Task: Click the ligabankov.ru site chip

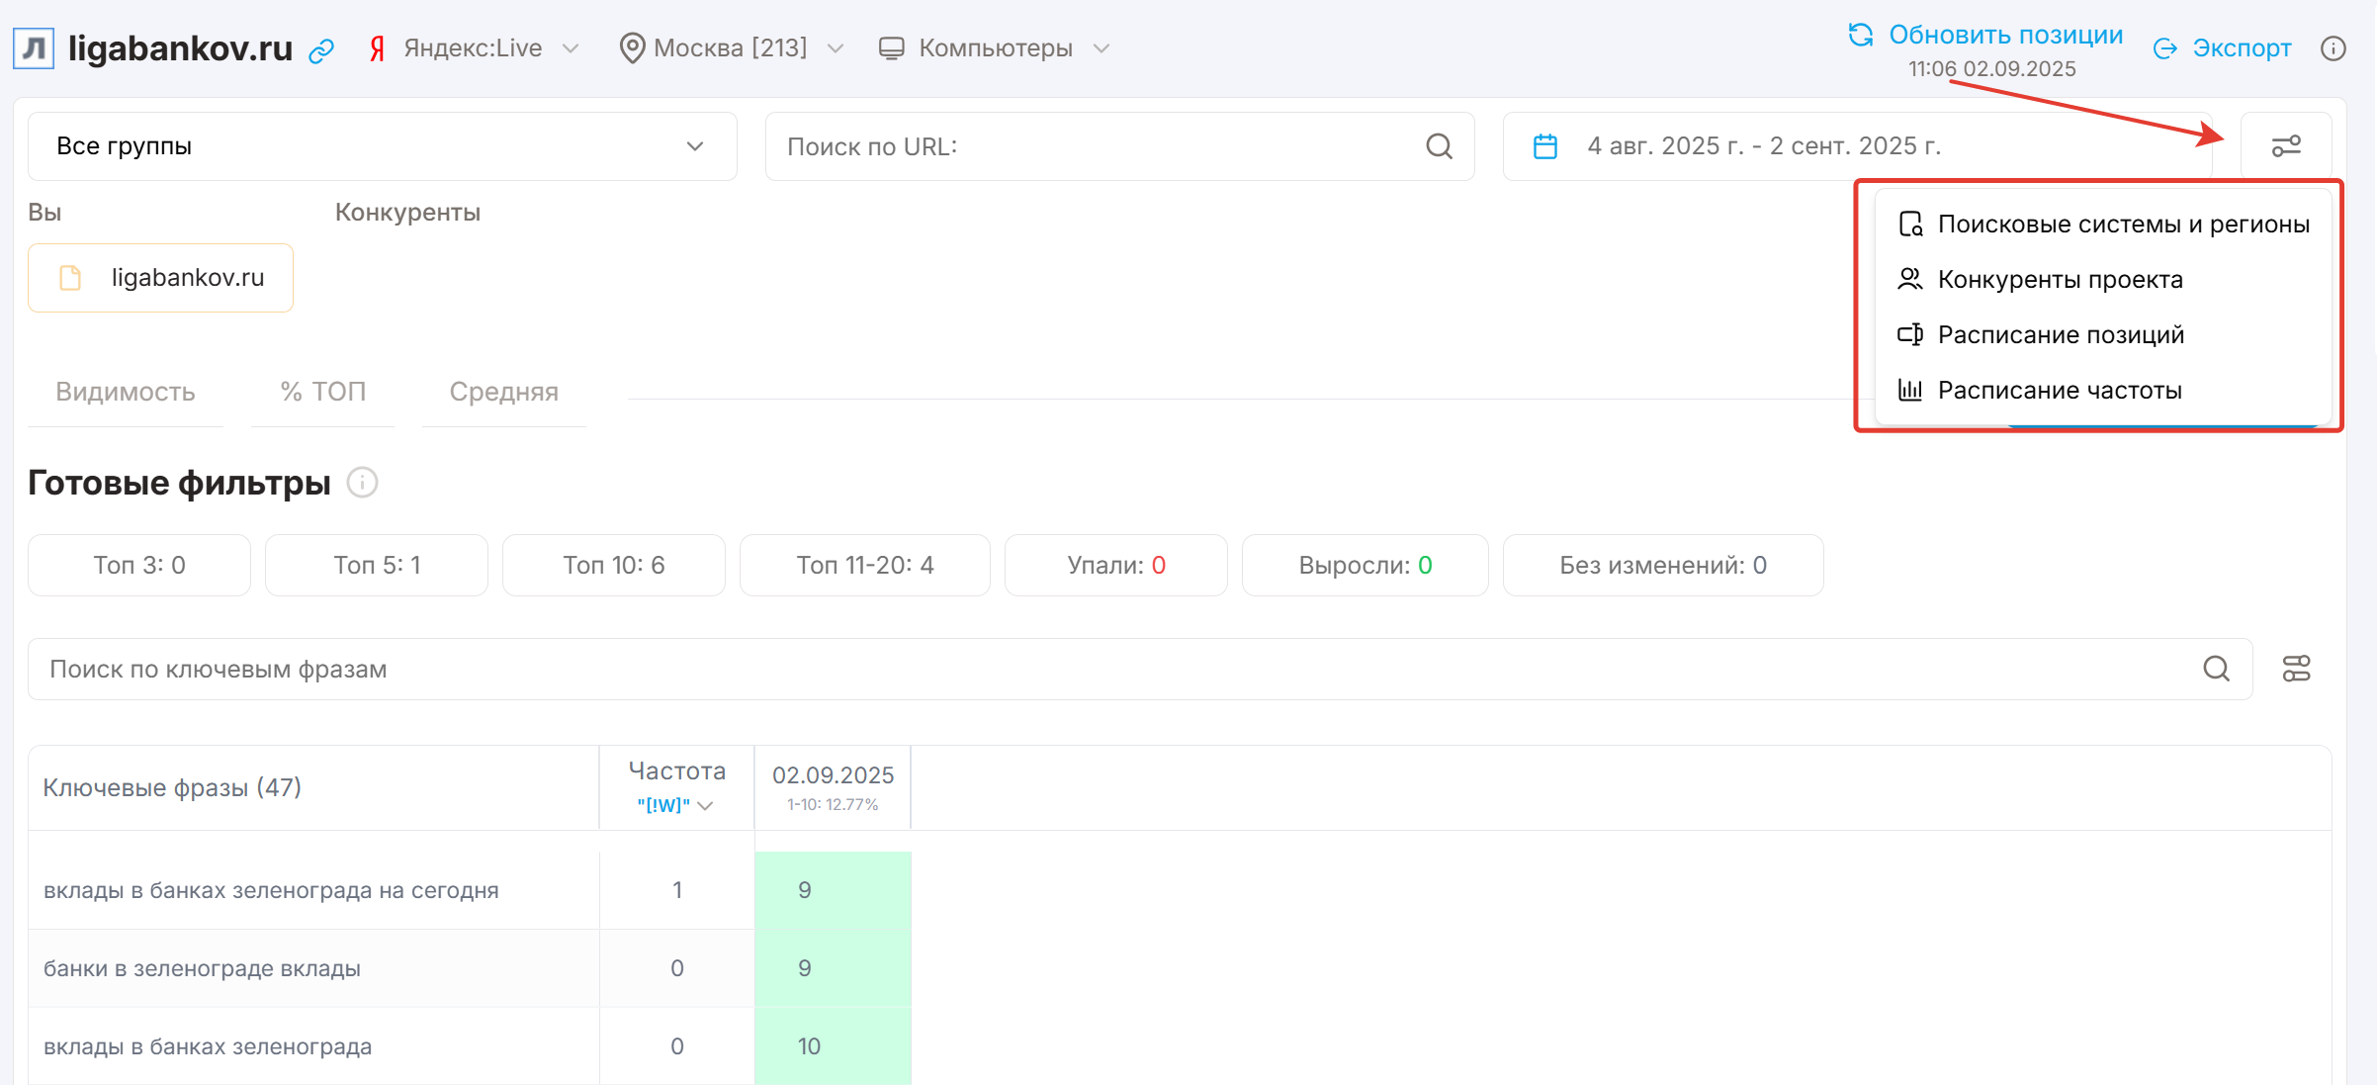Action: [x=160, y=278]
